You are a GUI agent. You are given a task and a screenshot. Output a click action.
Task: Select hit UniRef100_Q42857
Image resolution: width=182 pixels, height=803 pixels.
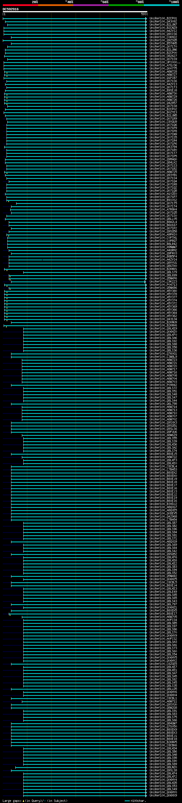[163, 103]
